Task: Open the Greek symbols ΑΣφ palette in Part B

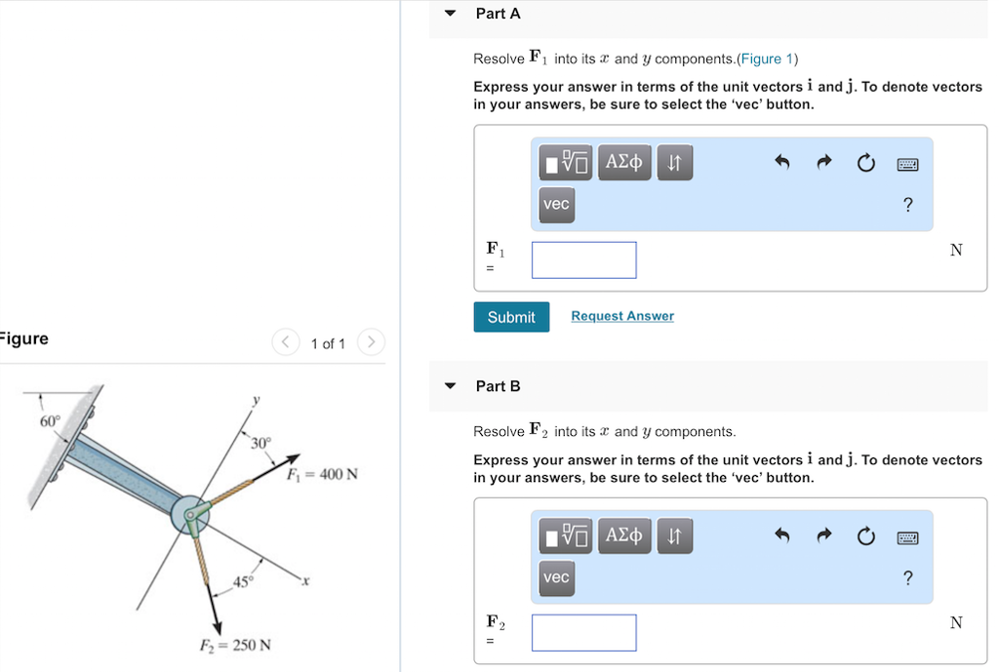Action: tap(623, 535)
